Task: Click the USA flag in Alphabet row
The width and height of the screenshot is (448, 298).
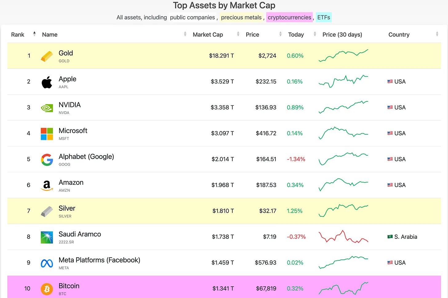Action: (x=390, y=159)
